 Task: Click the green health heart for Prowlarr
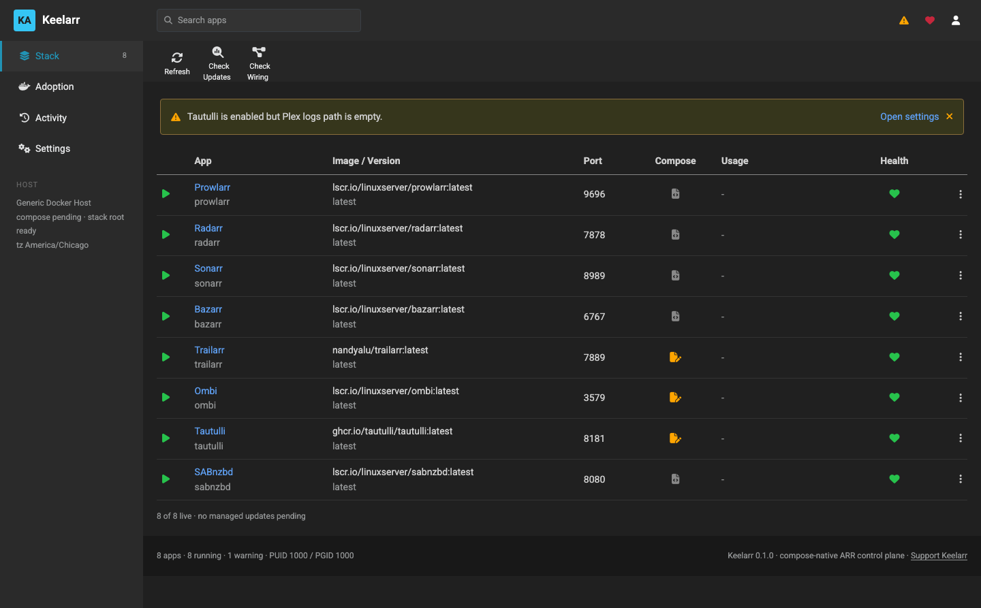pyautogui.click(x=894, y=194)
